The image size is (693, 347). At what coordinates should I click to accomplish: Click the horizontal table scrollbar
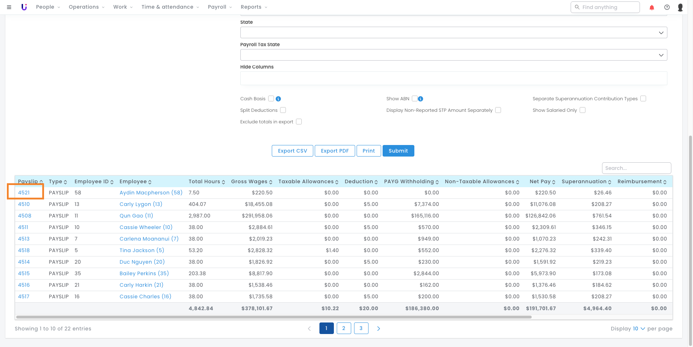tap(274, 317)
